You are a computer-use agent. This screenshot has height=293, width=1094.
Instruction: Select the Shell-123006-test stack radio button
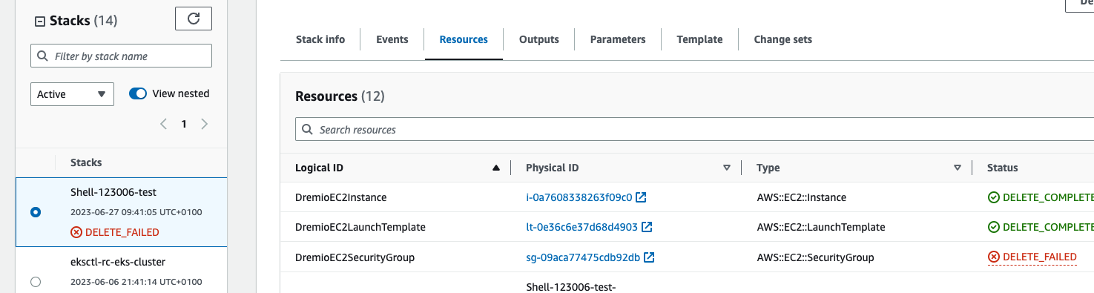click(36, 212)
